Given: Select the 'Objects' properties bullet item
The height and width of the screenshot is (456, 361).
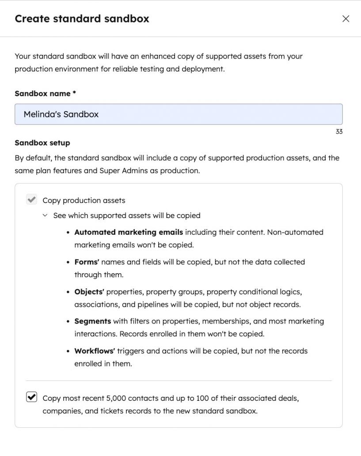Looking at the screenshot, I should point(188,298).
